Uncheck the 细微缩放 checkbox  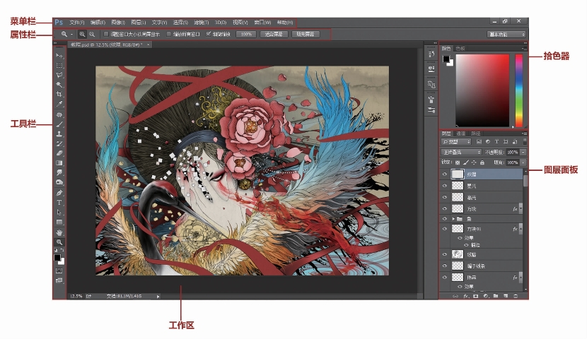(x=209, y=34)
